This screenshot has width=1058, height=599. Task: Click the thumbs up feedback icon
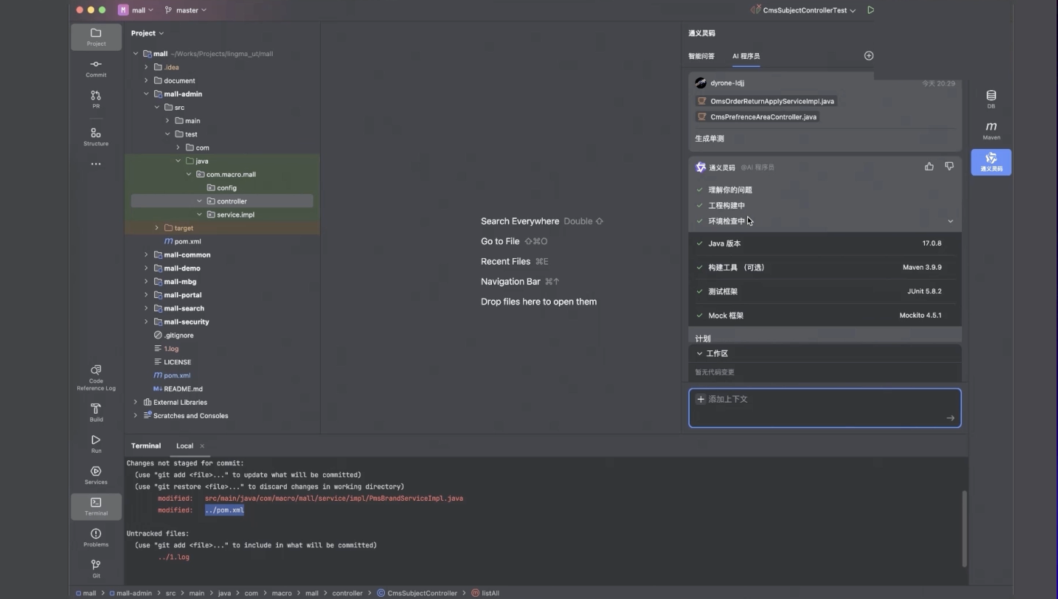[x=929, y=166]
